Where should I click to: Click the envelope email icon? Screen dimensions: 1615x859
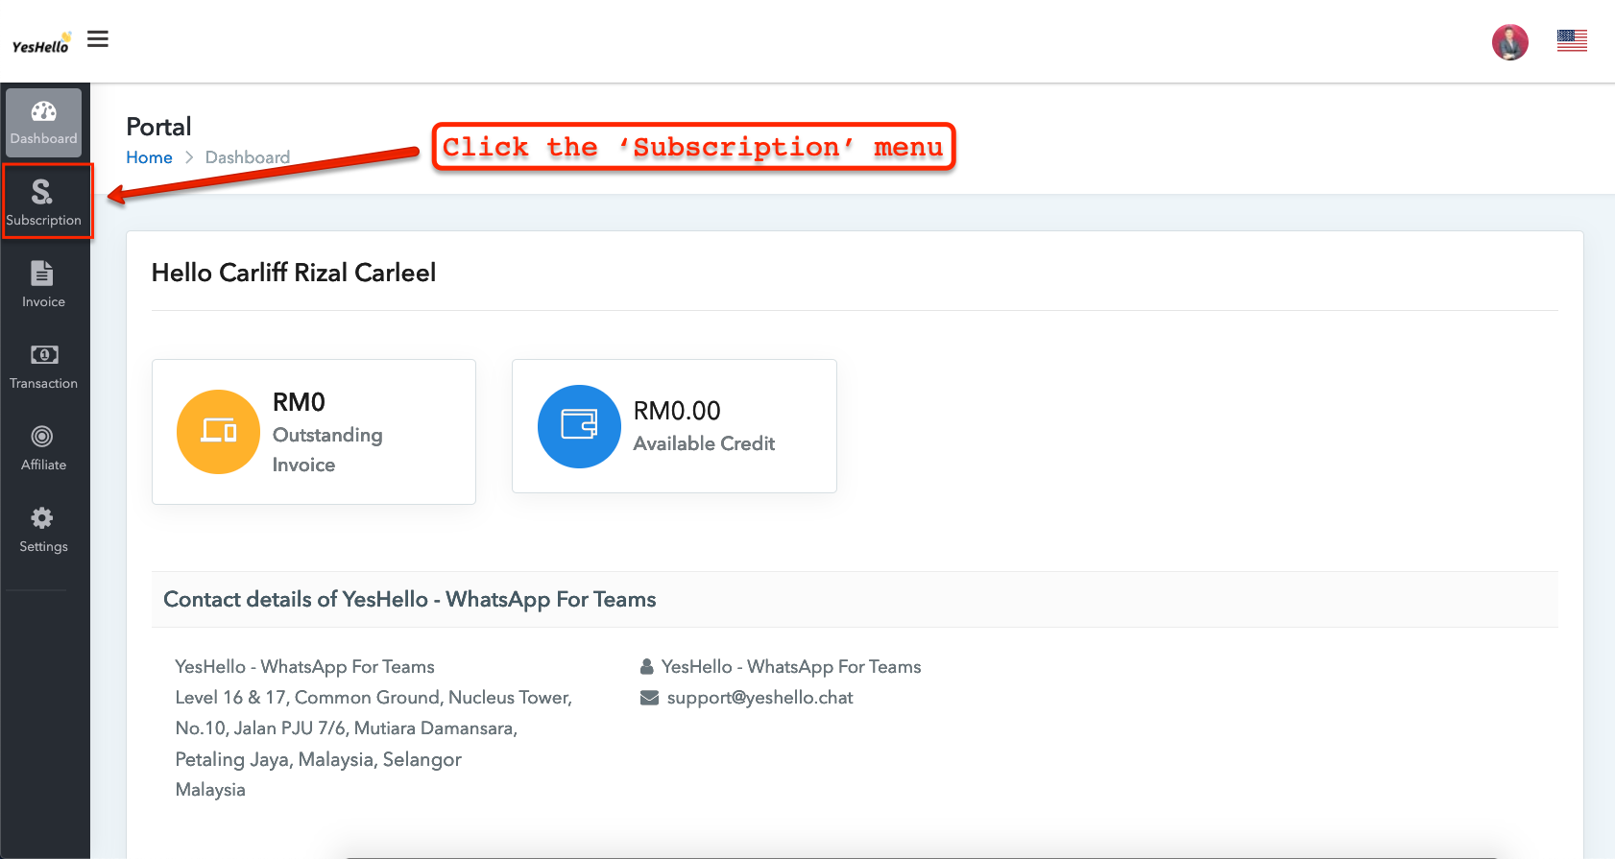pos(649,698)
